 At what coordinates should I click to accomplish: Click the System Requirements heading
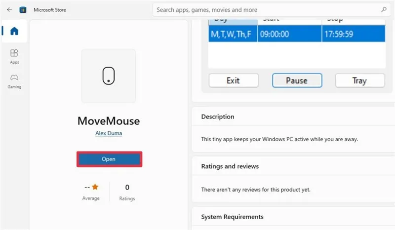point(232,217)
